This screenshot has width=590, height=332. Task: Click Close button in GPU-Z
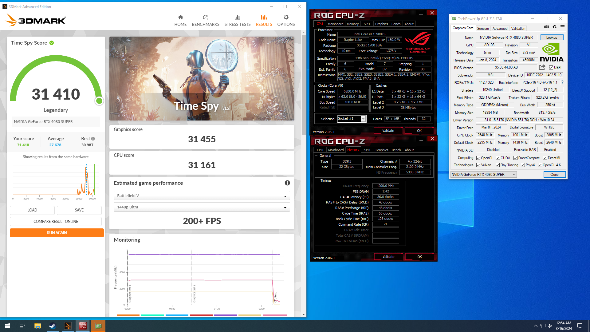pyautogui.click(x=554, y=175)
